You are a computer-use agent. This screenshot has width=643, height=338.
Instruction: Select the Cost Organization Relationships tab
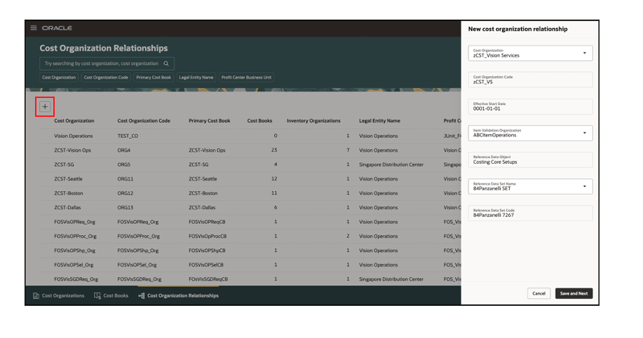pyautogui.click(x=178, y=295)
